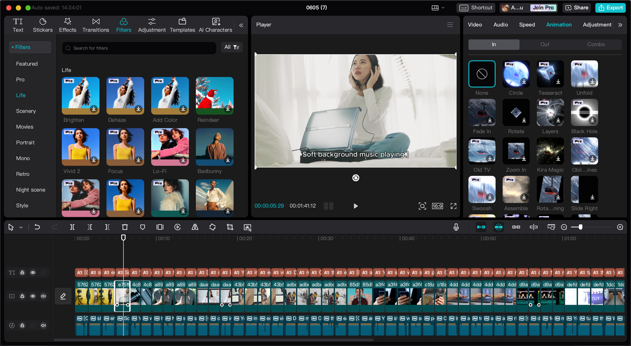Viewport: 631px width, 346px height.
Task: Click the timeline zoom-in plus icon
Action: (x=620, y=227)
